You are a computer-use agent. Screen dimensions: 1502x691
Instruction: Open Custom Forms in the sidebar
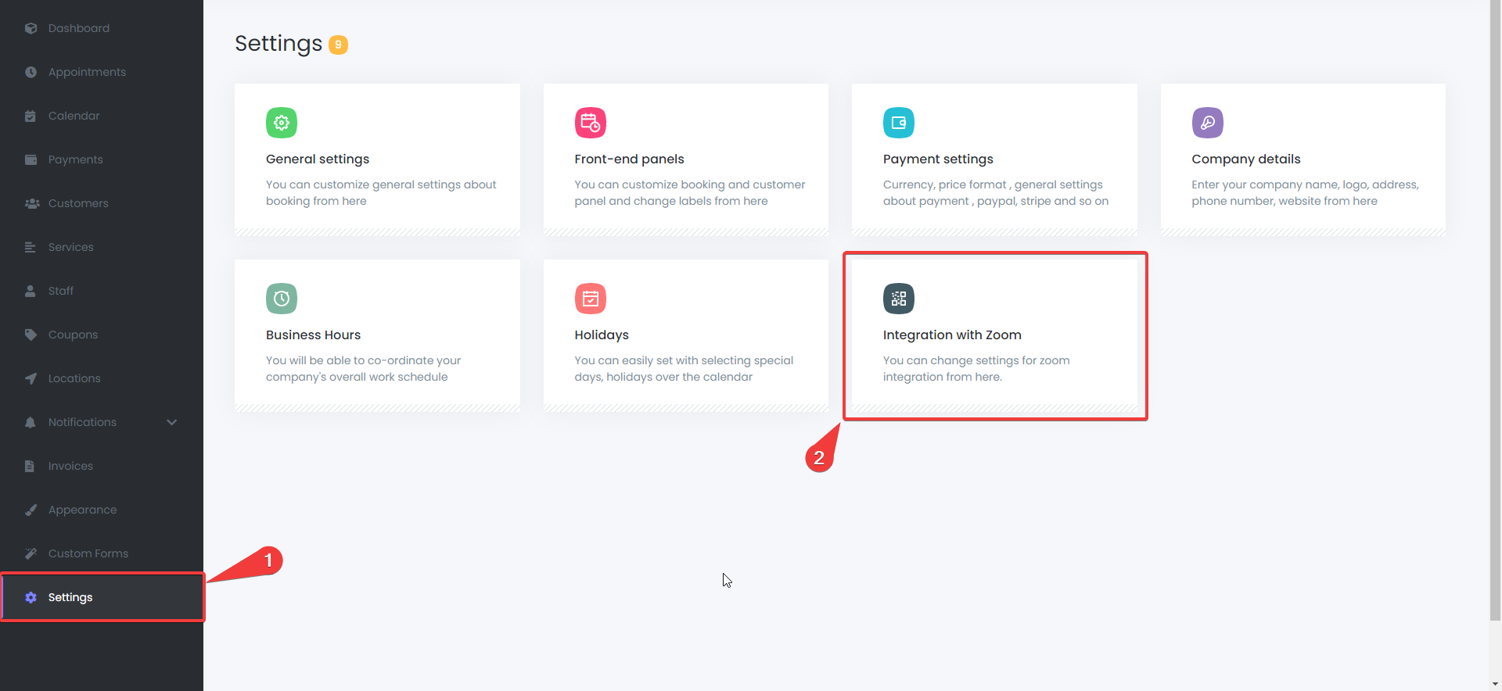coord(88,553)
